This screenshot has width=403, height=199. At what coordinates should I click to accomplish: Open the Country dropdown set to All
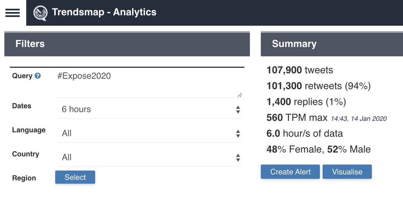pyautogui.click(x=150, y=157)
